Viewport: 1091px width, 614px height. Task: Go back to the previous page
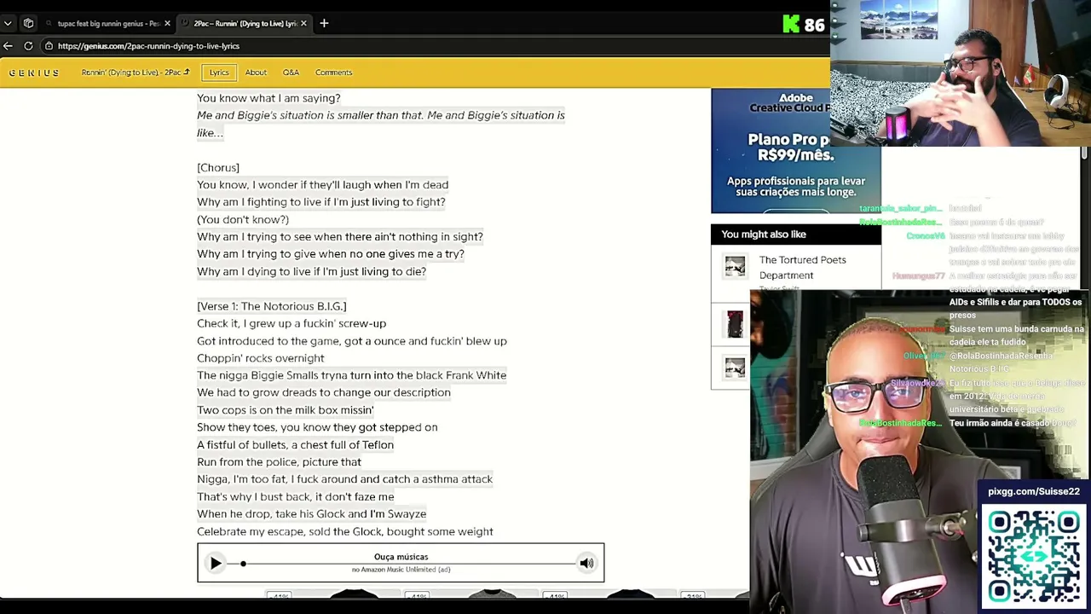(9, 46)
